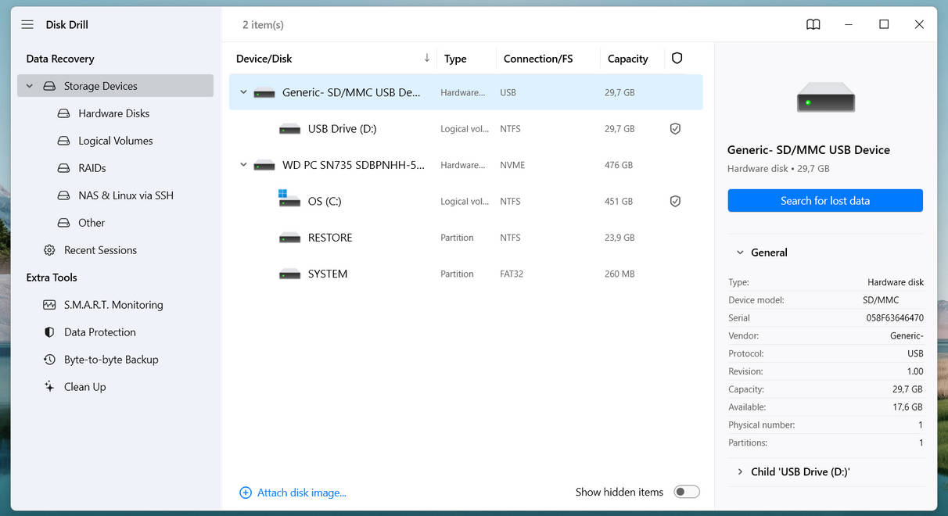Click the Byte-to-byte Backup clock icon
Viewport: 948px width, 516px height.
pyautogui.click(x=49, y=360)
